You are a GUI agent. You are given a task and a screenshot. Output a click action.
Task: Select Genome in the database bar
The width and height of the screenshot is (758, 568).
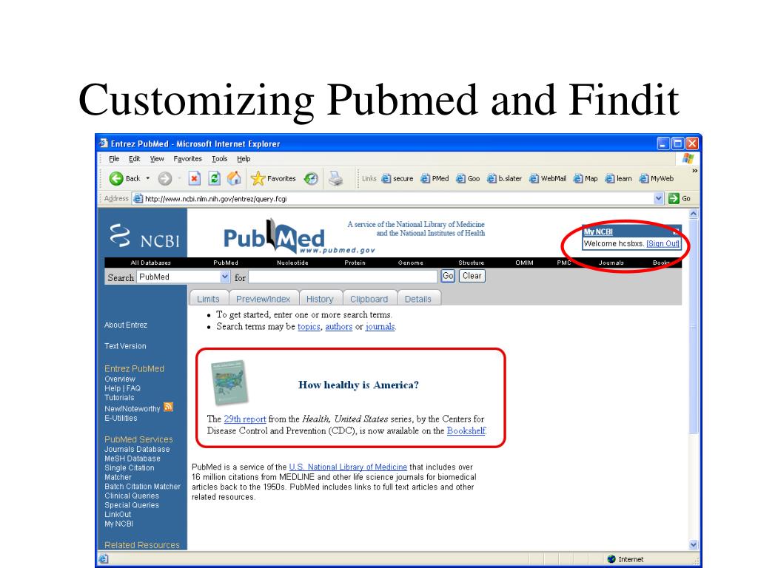pos(410,263)
